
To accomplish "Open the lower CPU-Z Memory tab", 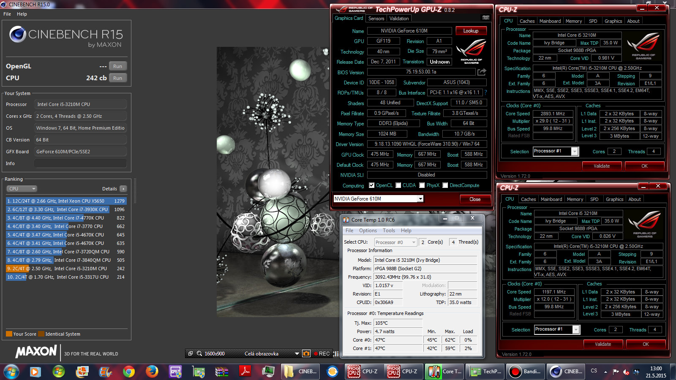I will pyautogui.click(x=575, y=199).
